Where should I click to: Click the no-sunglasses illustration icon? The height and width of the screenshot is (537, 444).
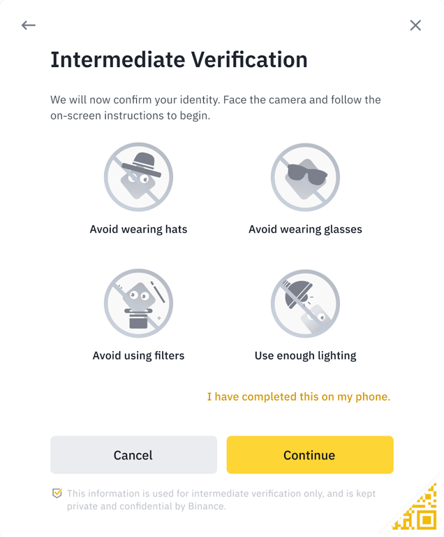(x=305, y=177)
